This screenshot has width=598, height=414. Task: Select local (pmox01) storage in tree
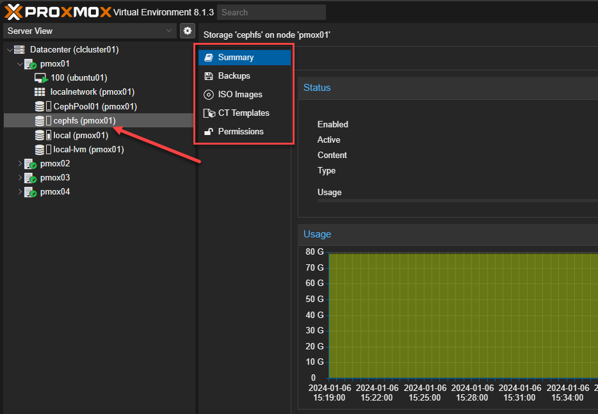pos(81,135)
